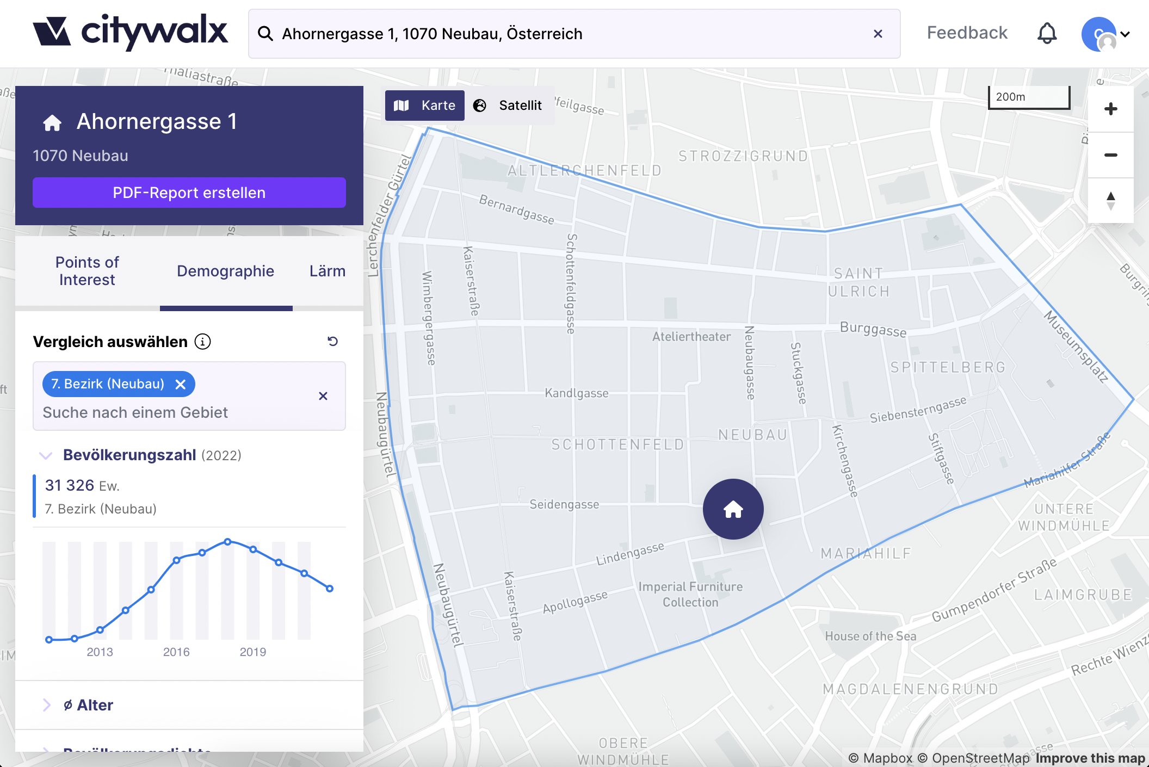Image resolution: width=1149 pixels, height=767 pixels.
Task: Switch map to Karte view
Action: [x=425, y=106]
